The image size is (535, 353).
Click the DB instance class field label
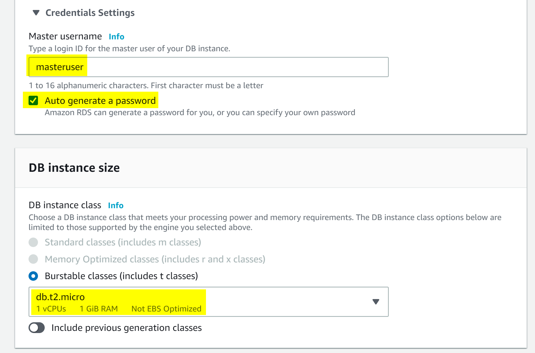65,205
